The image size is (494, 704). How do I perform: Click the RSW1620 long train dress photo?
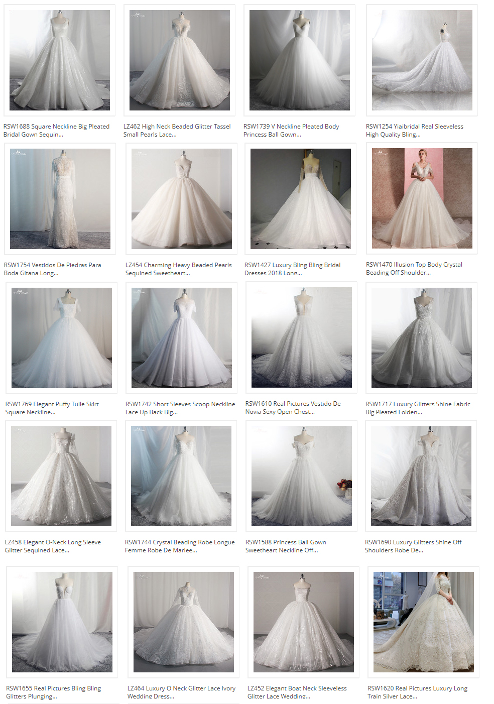[424, 622]
